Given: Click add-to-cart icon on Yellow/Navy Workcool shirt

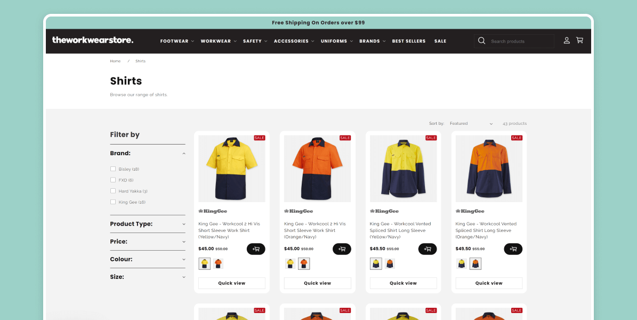Looking at the screenshot, I should pyautogui.click(x=256, y=249).
